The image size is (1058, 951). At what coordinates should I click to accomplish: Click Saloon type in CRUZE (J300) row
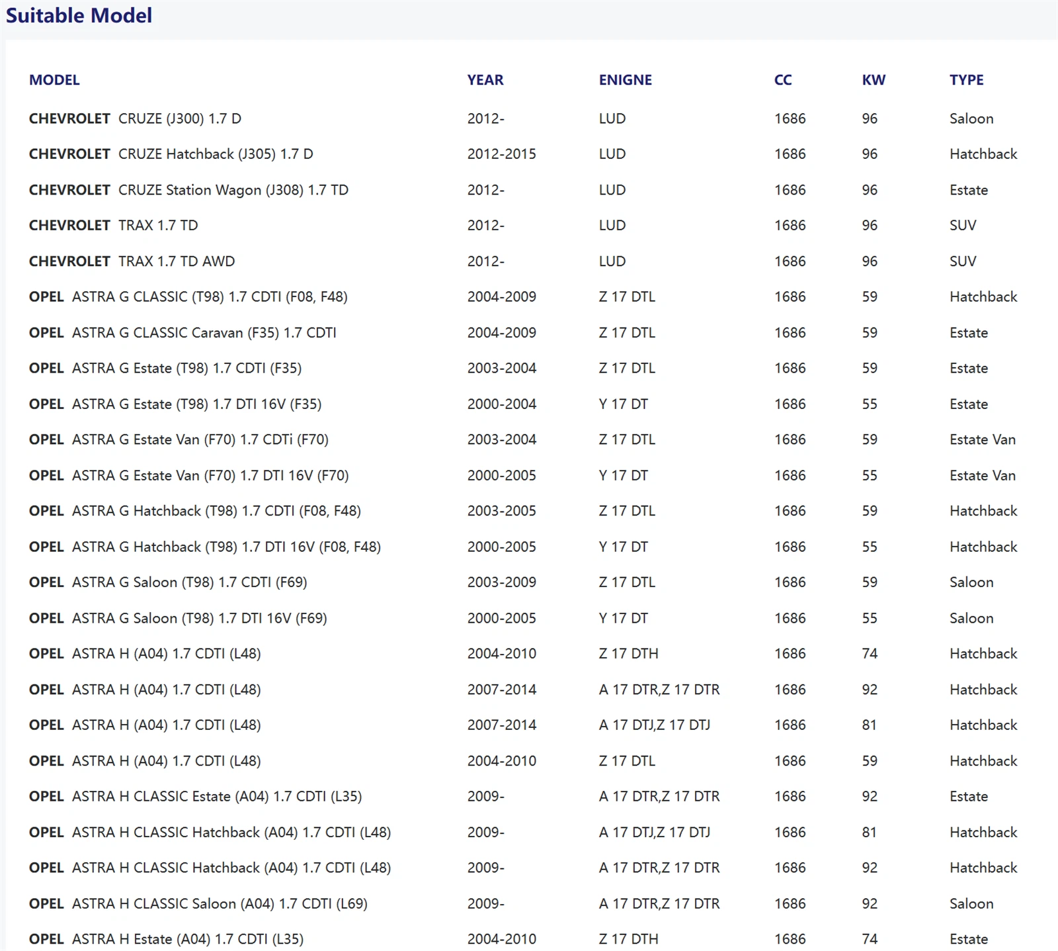tap(971, 118)
